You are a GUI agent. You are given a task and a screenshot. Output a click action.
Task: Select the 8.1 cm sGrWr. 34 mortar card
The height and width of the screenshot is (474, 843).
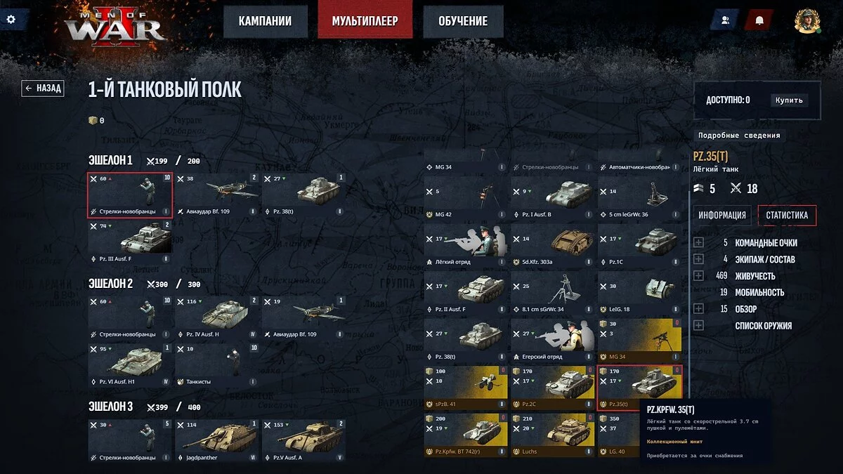553,293
